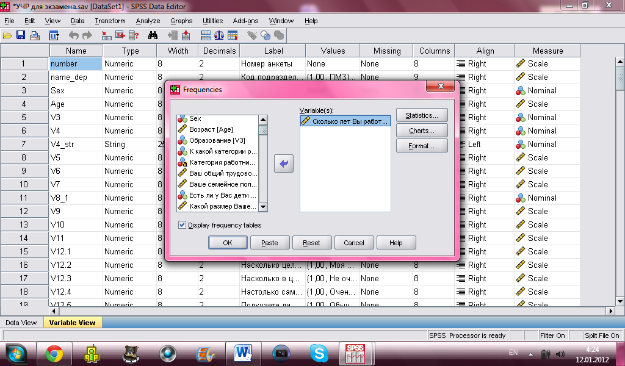Open Microsoft Word from the taskbar

tap(243, 354)
